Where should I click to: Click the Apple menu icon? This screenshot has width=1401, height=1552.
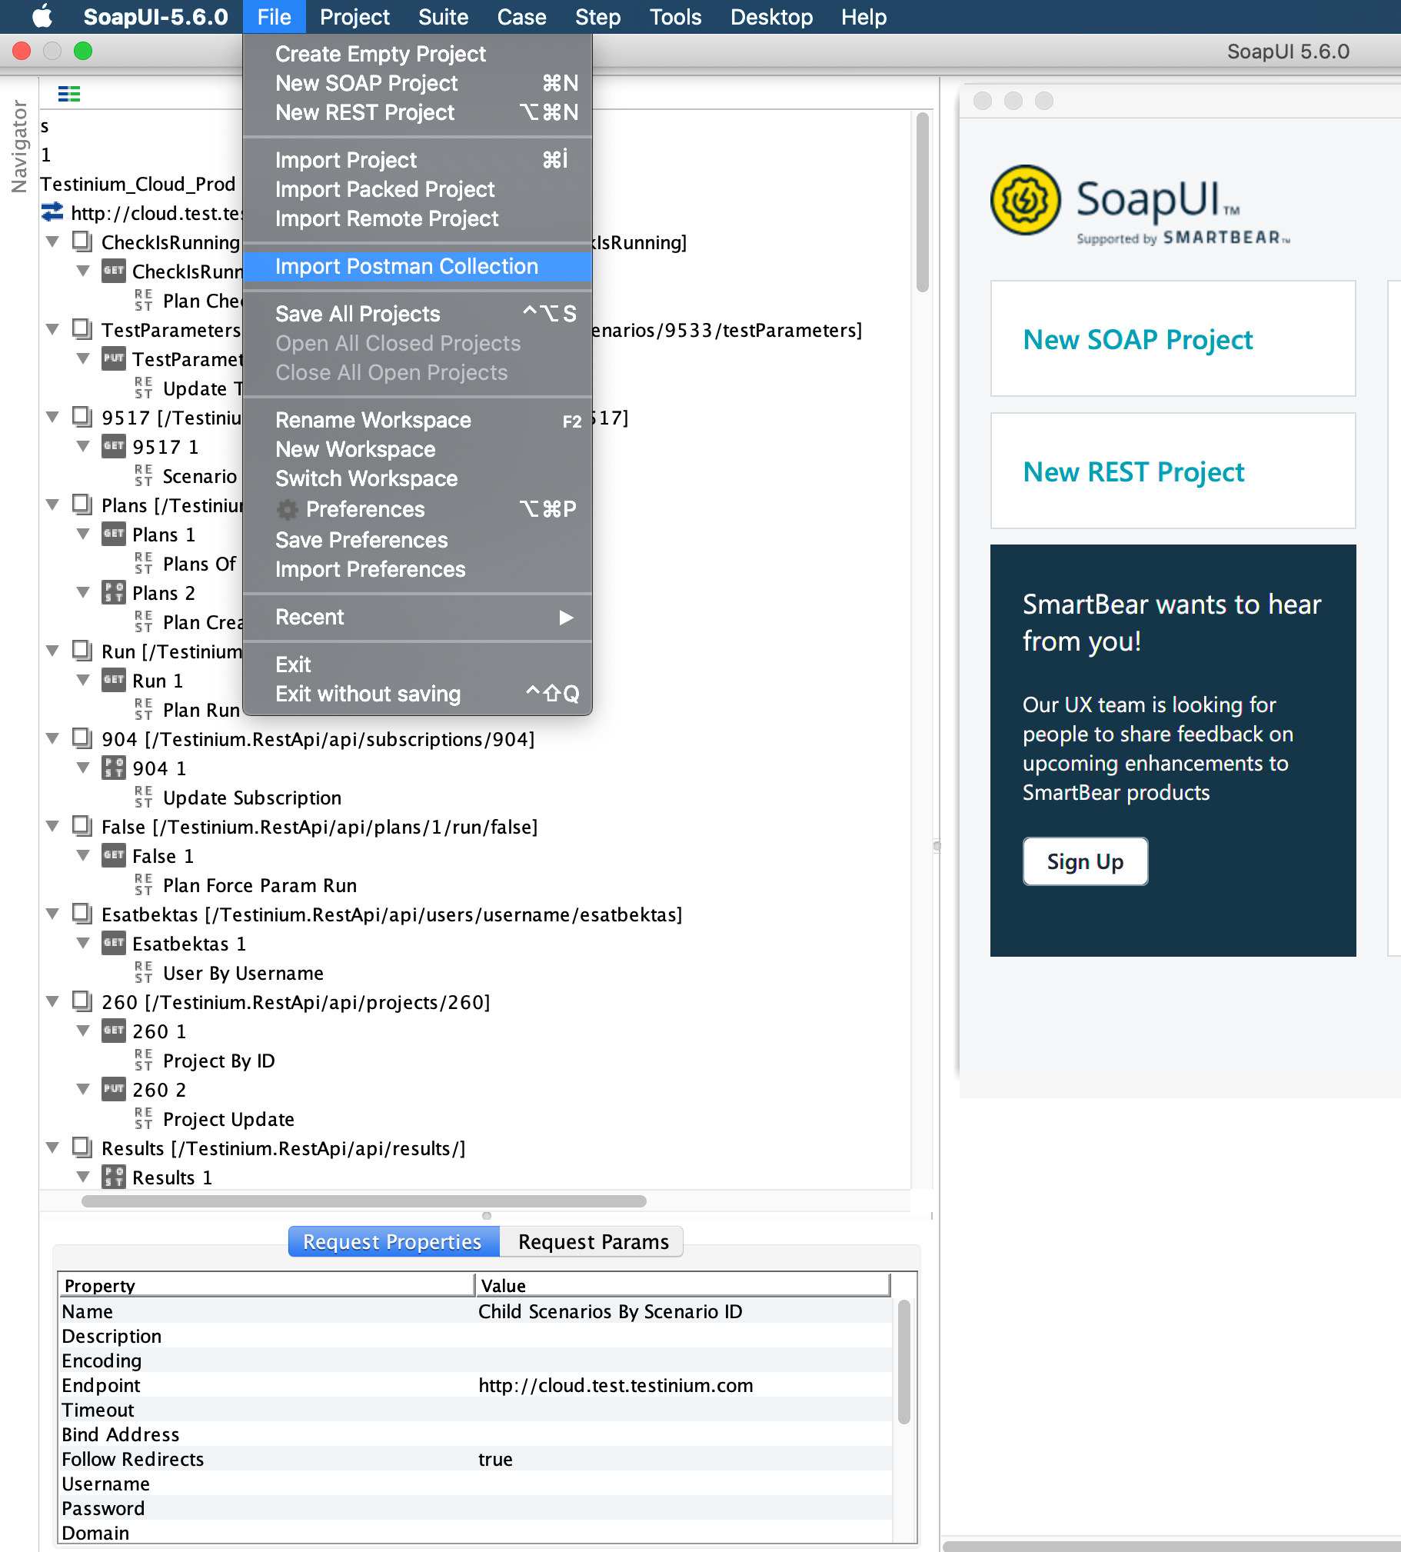[x=43, y=16]
